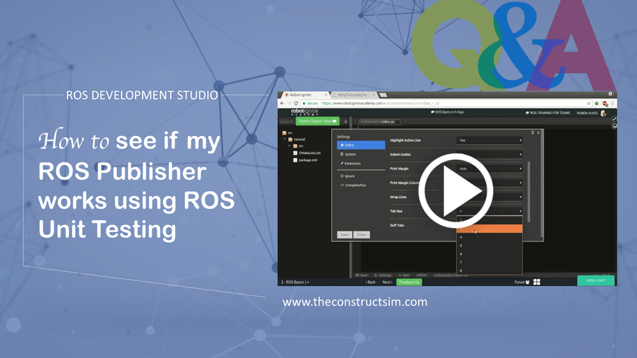Click the Robot Ignite Academy logo
The width and height of the screenshot is (637, 358).
[x=304, y=111]
